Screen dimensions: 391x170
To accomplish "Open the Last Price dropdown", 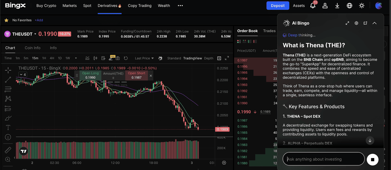I will click(144, 58).
